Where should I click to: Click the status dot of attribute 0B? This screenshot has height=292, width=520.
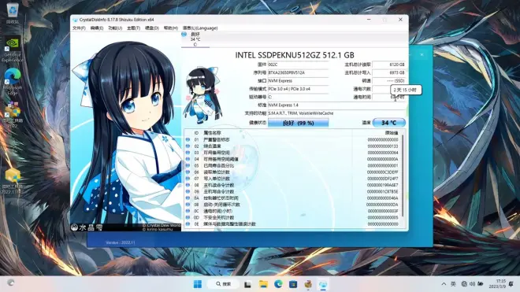pos(188,205)
